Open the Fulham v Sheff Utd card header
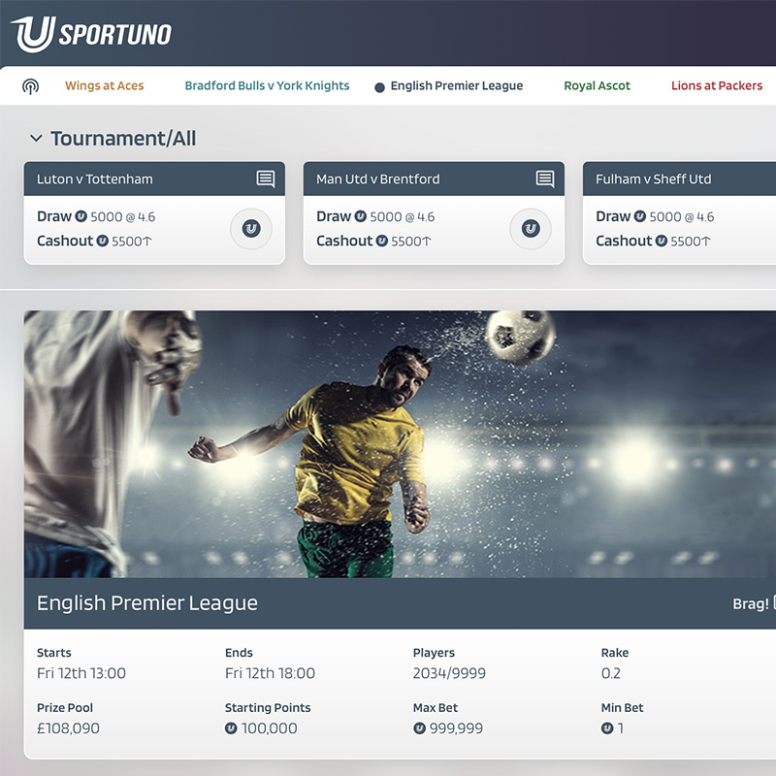The height and width of the screenshot is (776, 776). tap(680, 178)
